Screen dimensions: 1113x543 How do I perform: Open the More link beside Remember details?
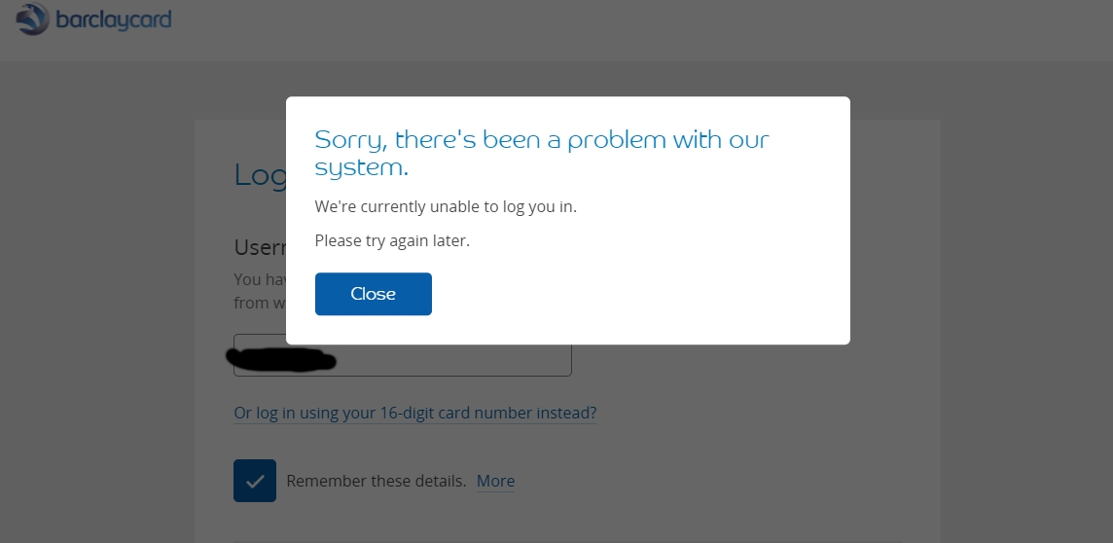[x=495, y=481]
